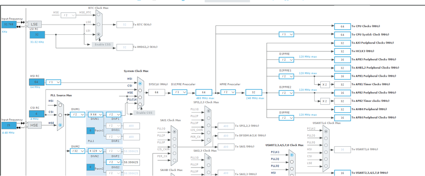Edit the 32.768 LSE input frequency field
This screenshot has width=425, height=176.
[x=9, y=25]
